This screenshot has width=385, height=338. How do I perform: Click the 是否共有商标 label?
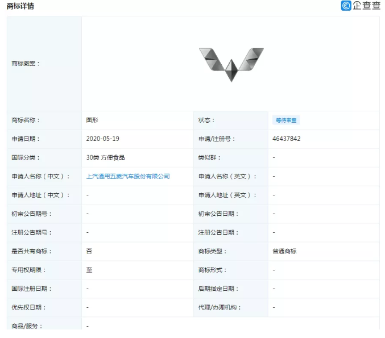pyautogui.click(x=31, y=251)
